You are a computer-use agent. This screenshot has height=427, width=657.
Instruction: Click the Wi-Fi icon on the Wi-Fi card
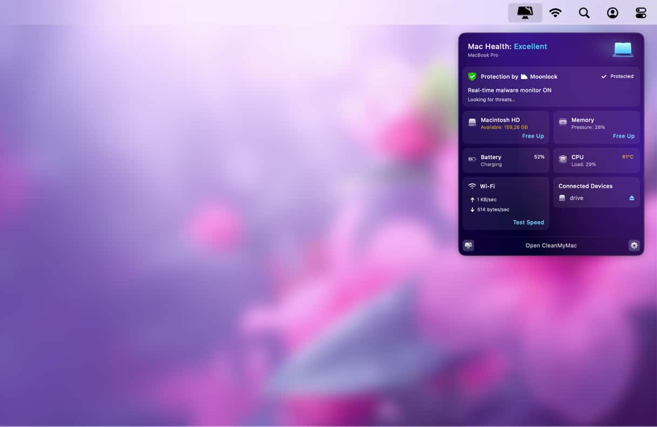click(x=472, y=186)
